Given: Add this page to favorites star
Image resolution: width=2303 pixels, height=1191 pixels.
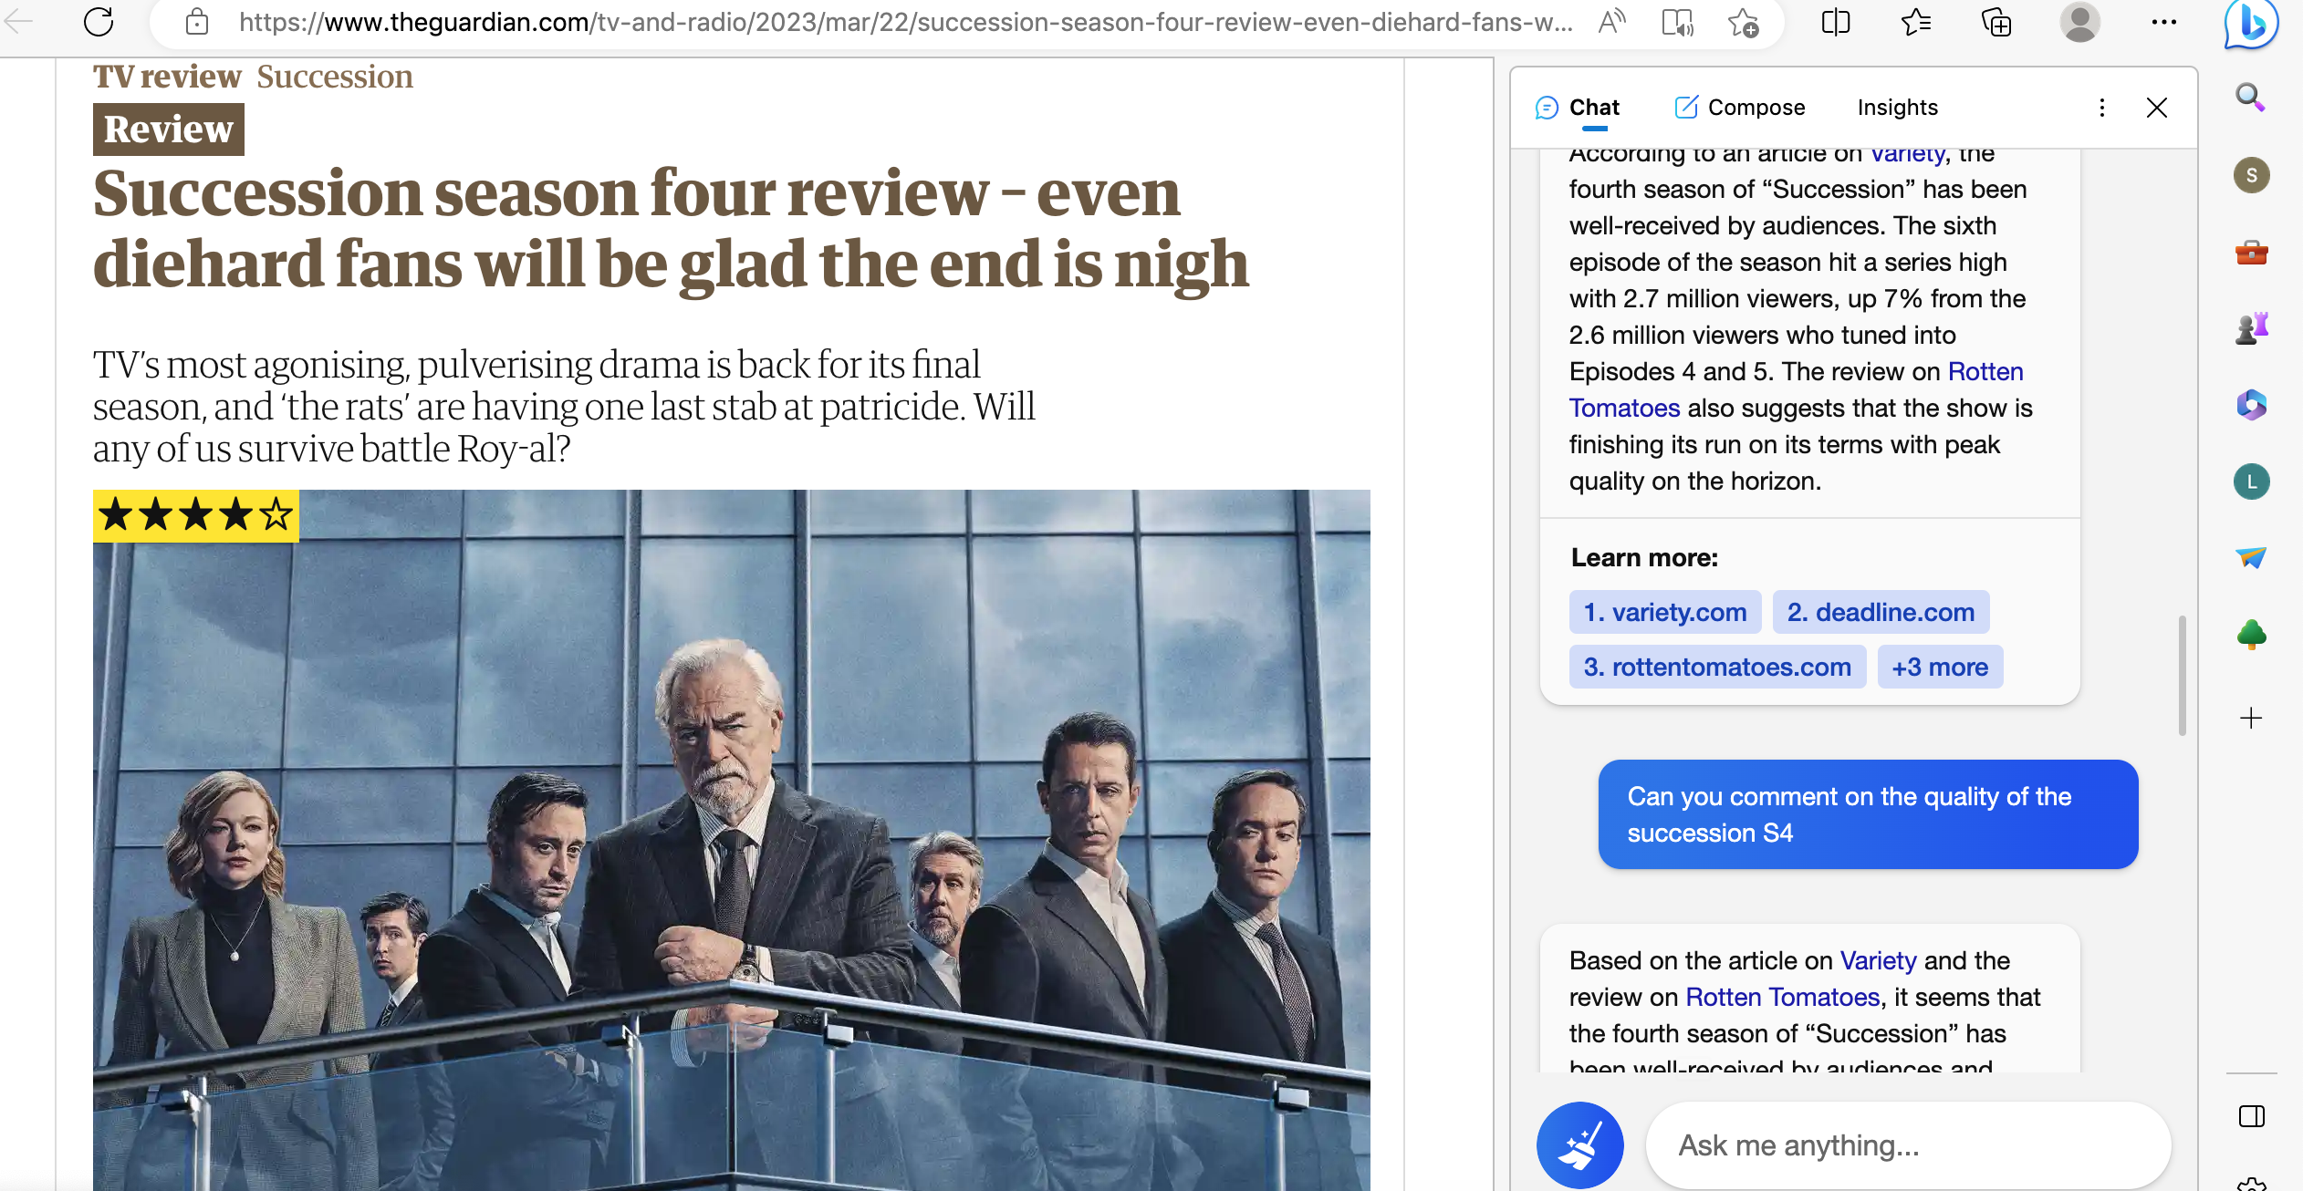Looking at the screenshot, I should [x=1743, y=22].
